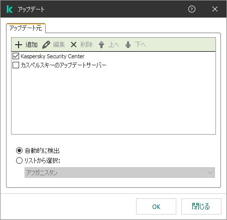Click the 上へ toolbar label
Screen dimensions: 227x220
(114, 45)
